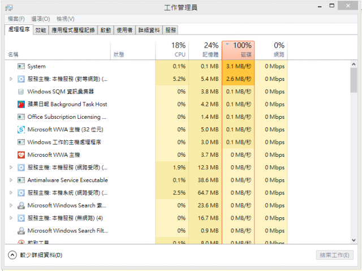This screenshot has width=362, height=271.
Task: Click the Microsoft Windows Search 索引 icon
Action: coord(21,205)
